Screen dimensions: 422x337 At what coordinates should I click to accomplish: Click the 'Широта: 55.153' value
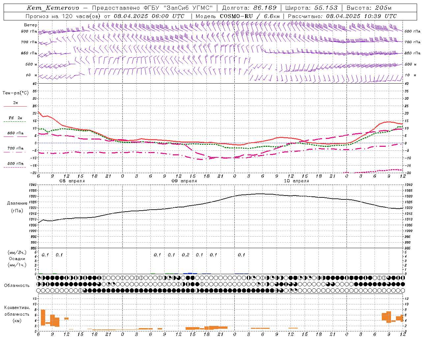point(312,8)
